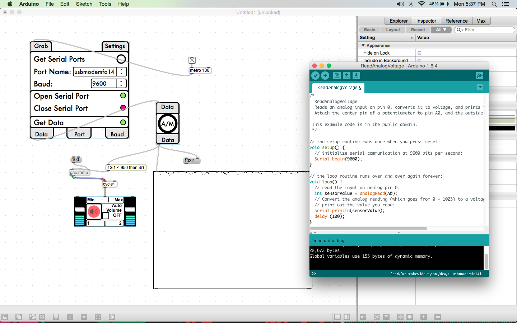Toggle the A/M round button
Viewport: 517px width, 323px height.
point(168,124)
